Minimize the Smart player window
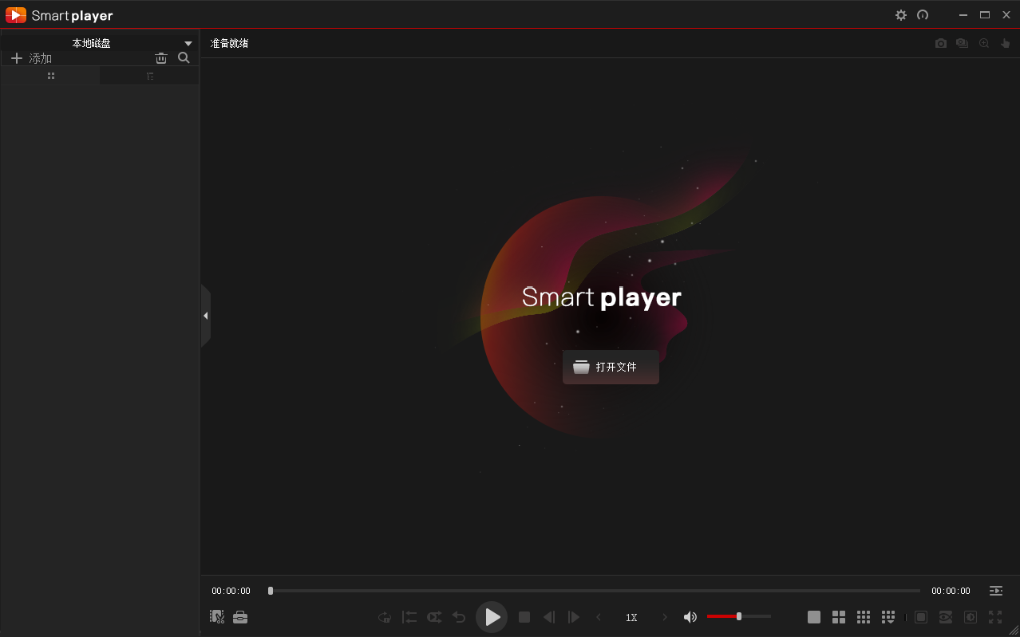The height and width of the screenshot is (637, 1020). [964, 15]
